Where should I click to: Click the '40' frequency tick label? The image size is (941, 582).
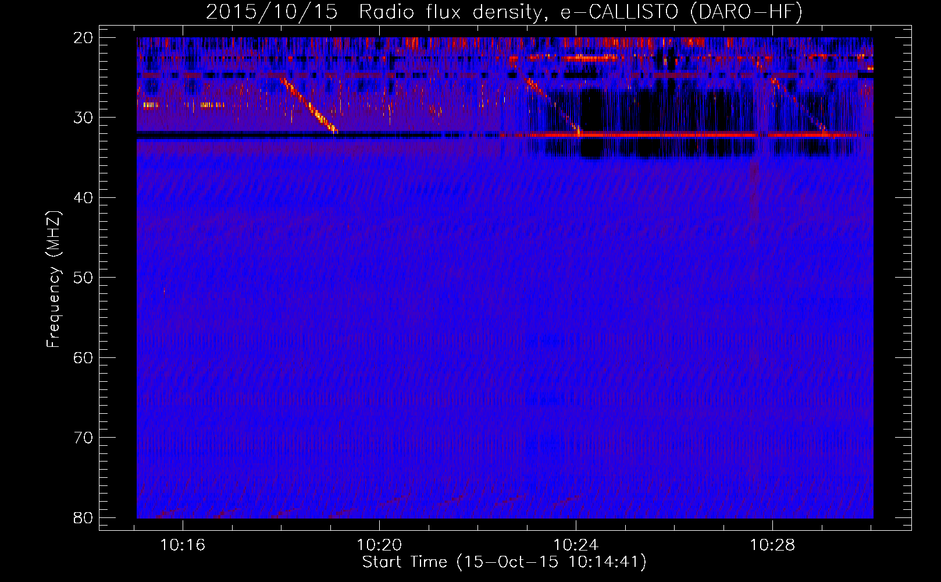coord(83,198)
